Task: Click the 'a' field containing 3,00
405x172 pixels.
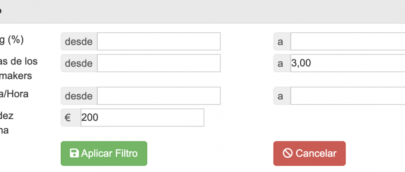Action: 347,63
